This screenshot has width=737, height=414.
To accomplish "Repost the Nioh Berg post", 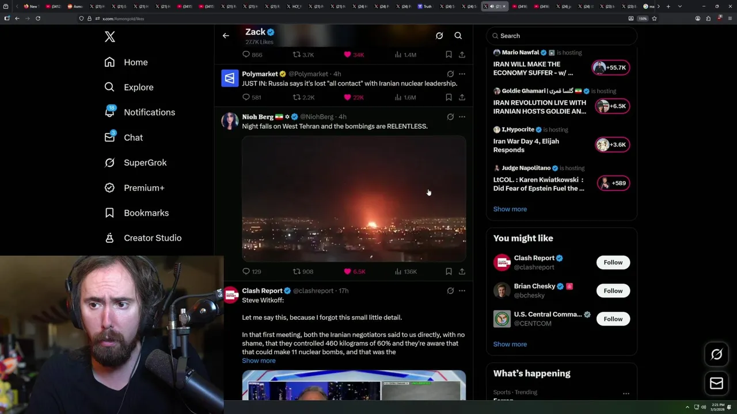I will 297,271.
